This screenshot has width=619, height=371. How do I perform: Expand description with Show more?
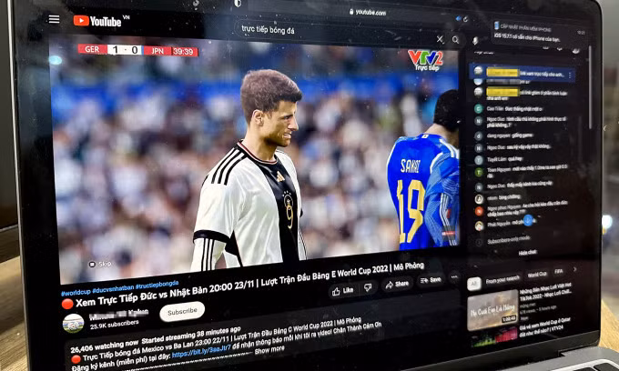269,350
